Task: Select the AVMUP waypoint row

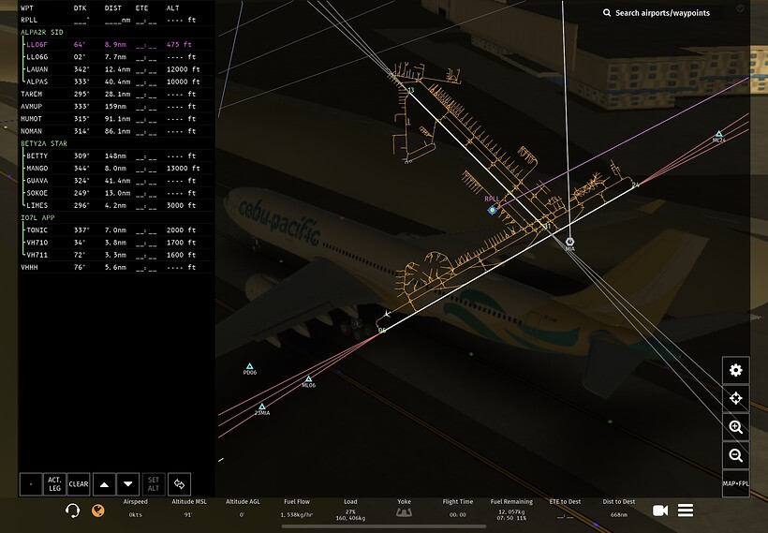Action: point(116,106)
